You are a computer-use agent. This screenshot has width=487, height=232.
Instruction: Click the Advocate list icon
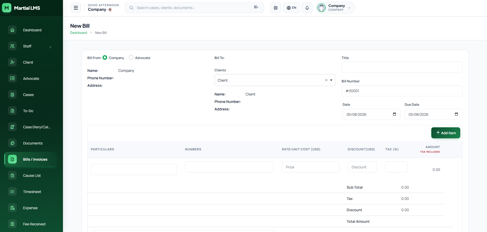click(x=12, y=79)
